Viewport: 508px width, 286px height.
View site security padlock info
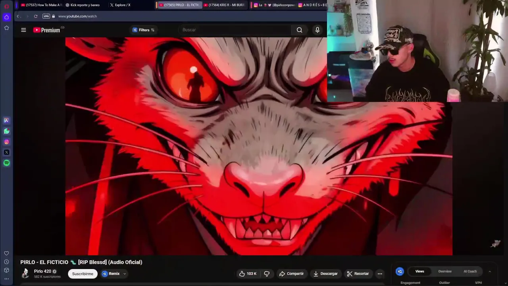(x=54, y=16)
